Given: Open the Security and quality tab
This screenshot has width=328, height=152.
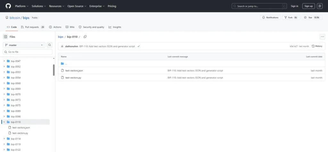Looking at the screenshot, I should click(91, 27).
